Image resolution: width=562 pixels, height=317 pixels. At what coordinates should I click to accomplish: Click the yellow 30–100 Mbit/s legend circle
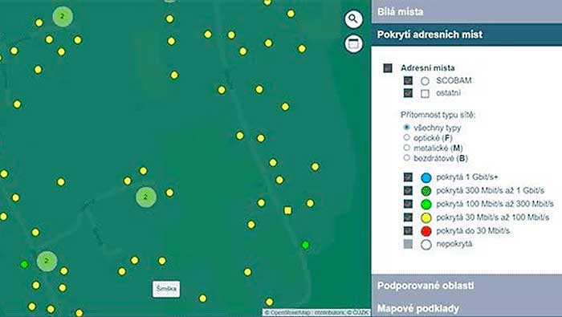[x=426, y=217]
